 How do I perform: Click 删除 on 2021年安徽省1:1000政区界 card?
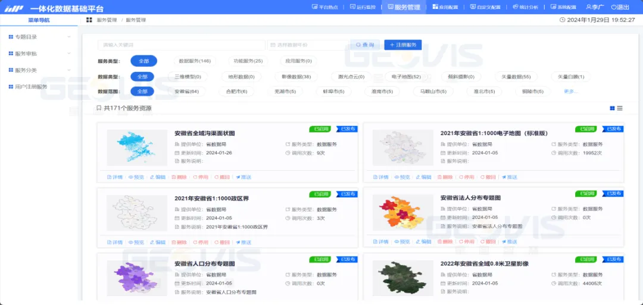179,243
